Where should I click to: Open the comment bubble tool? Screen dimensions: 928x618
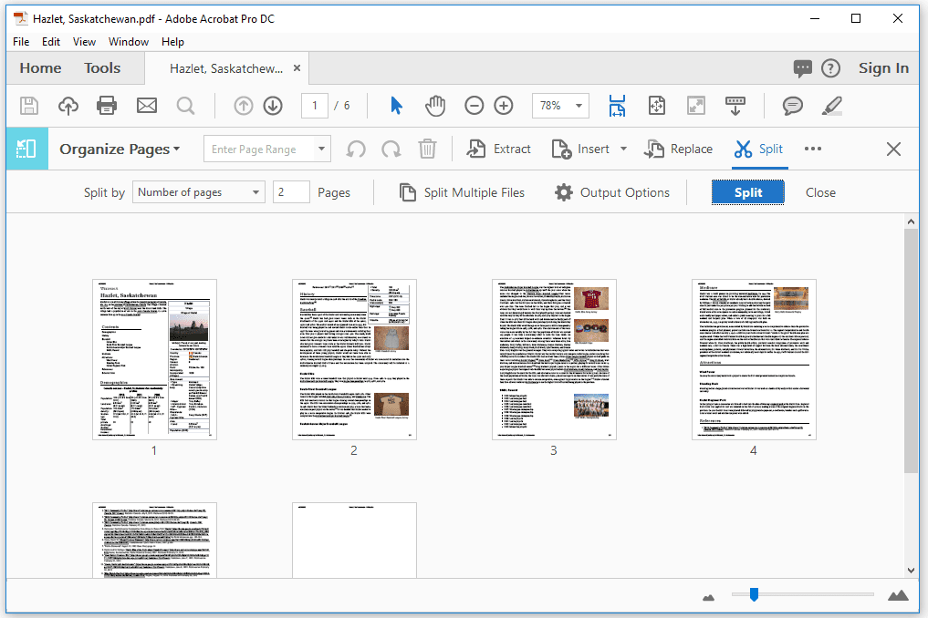click(792, 105)
